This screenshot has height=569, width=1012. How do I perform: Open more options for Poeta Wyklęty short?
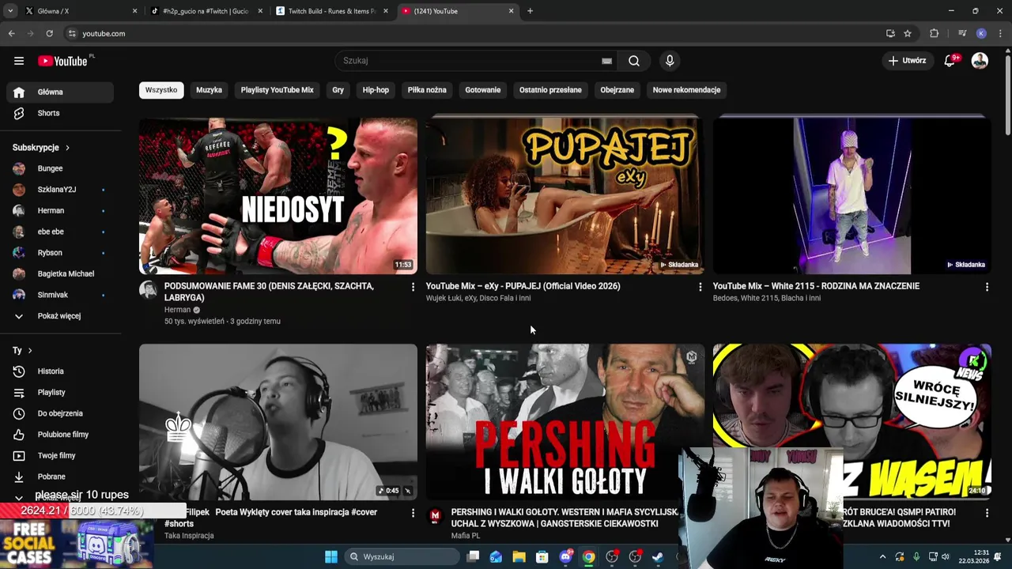[x=413, y=513]
